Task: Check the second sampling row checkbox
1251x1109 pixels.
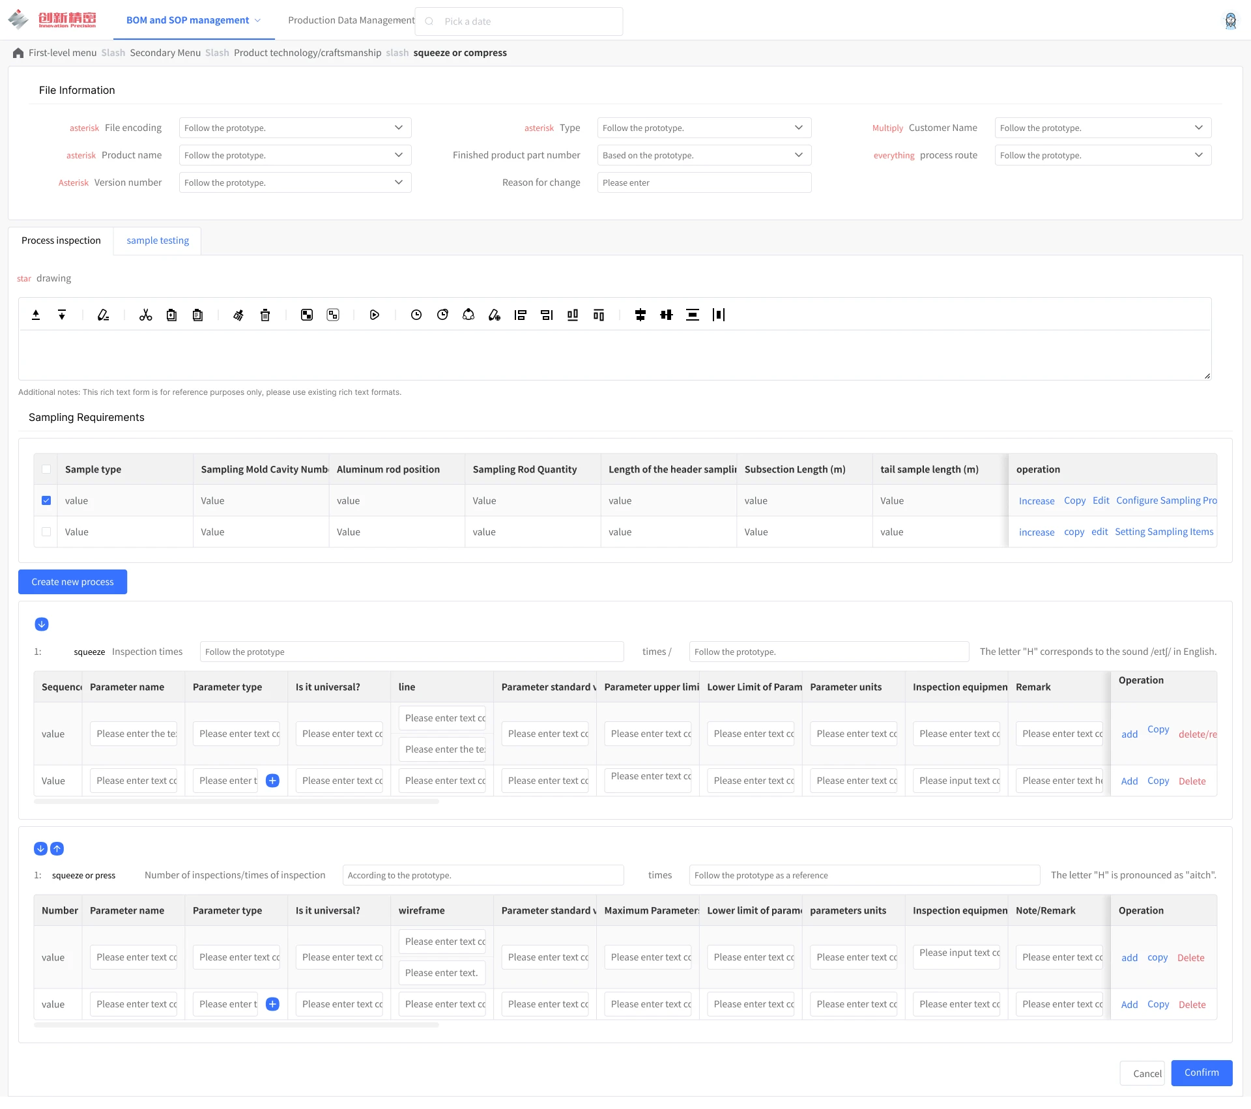Action: [46, 532]
